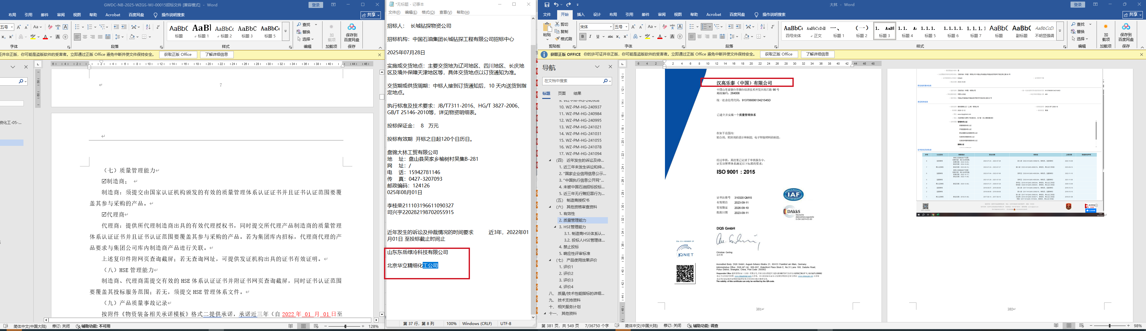Toggle Italic in the right Word window

[x=590, y=36]
